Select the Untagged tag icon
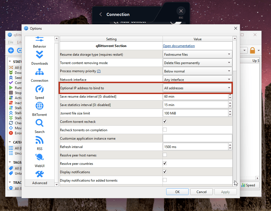The width and height of the screenshot is (271, 211). (11, 173)
